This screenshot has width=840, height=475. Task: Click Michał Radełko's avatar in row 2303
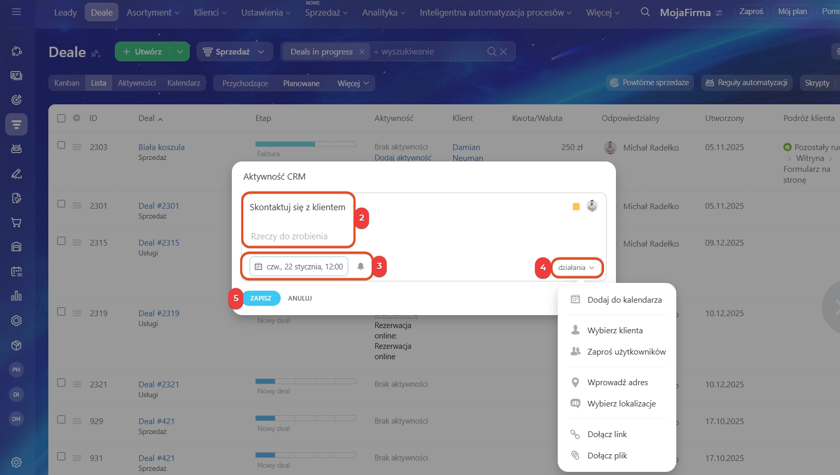click(610, 147)
